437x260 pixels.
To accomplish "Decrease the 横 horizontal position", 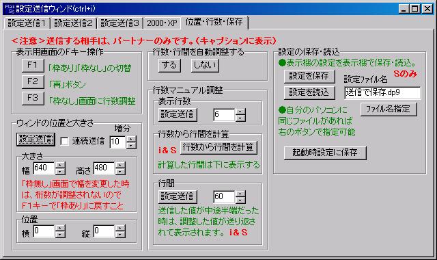I will (x=60, y=235).
